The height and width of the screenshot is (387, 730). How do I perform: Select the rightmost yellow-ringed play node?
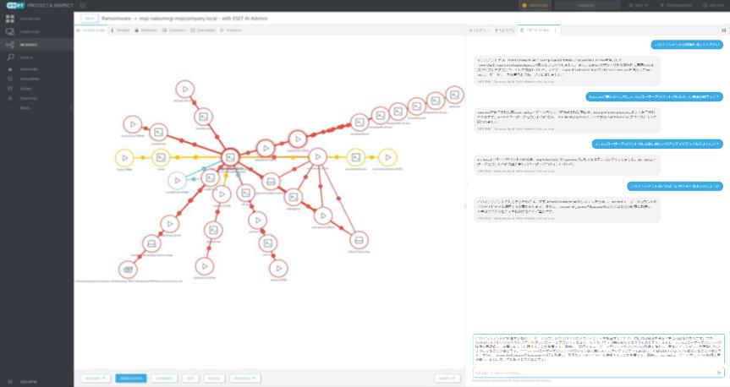pos(387,158)
